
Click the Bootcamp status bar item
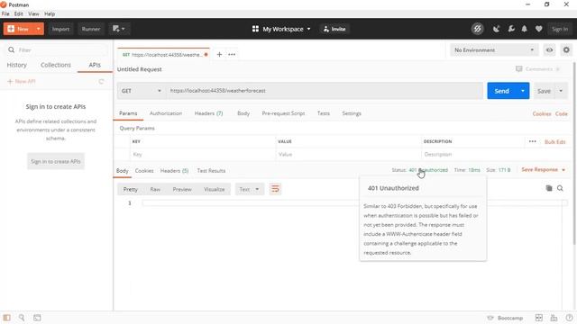(505, 318)
